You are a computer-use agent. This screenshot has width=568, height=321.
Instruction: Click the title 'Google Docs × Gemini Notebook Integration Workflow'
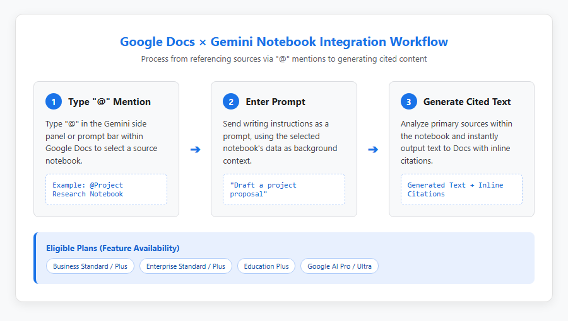click(284, 42)
